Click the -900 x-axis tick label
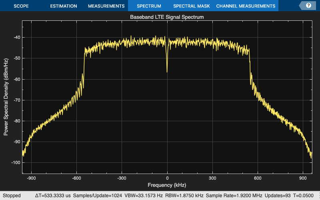 [x=31, y=178]
